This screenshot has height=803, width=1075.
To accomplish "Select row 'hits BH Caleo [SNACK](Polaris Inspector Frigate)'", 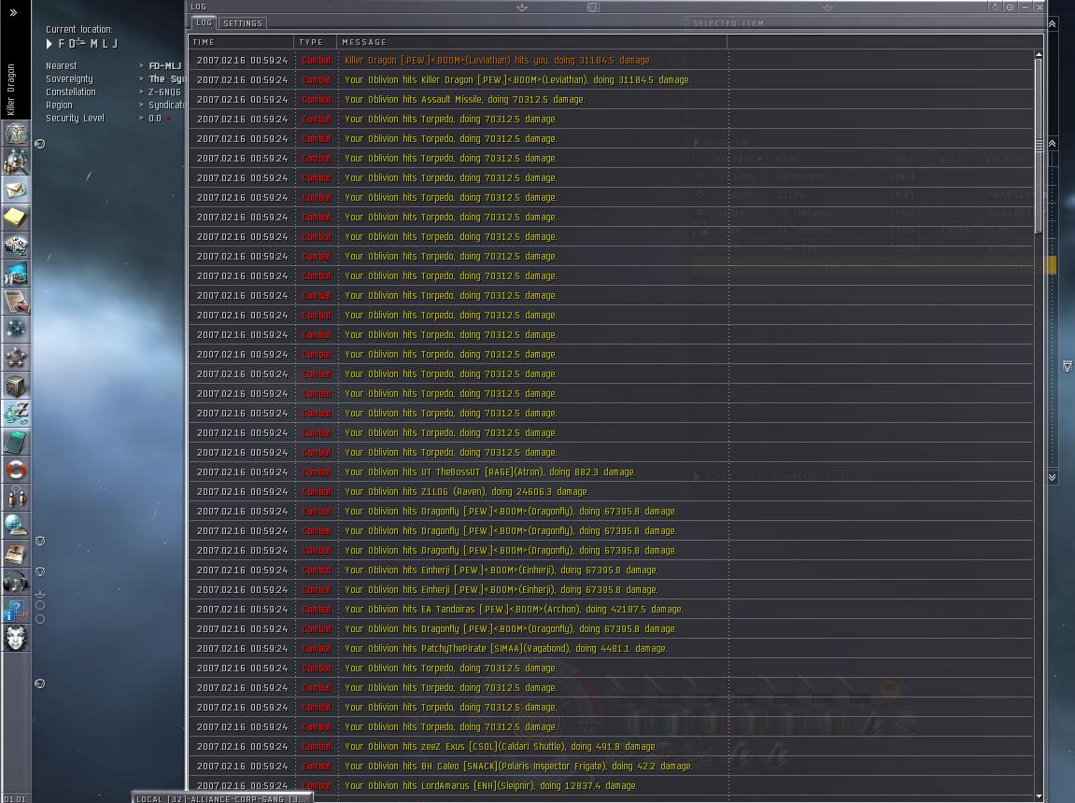I will pyautogui.click(x=611, y=766).
